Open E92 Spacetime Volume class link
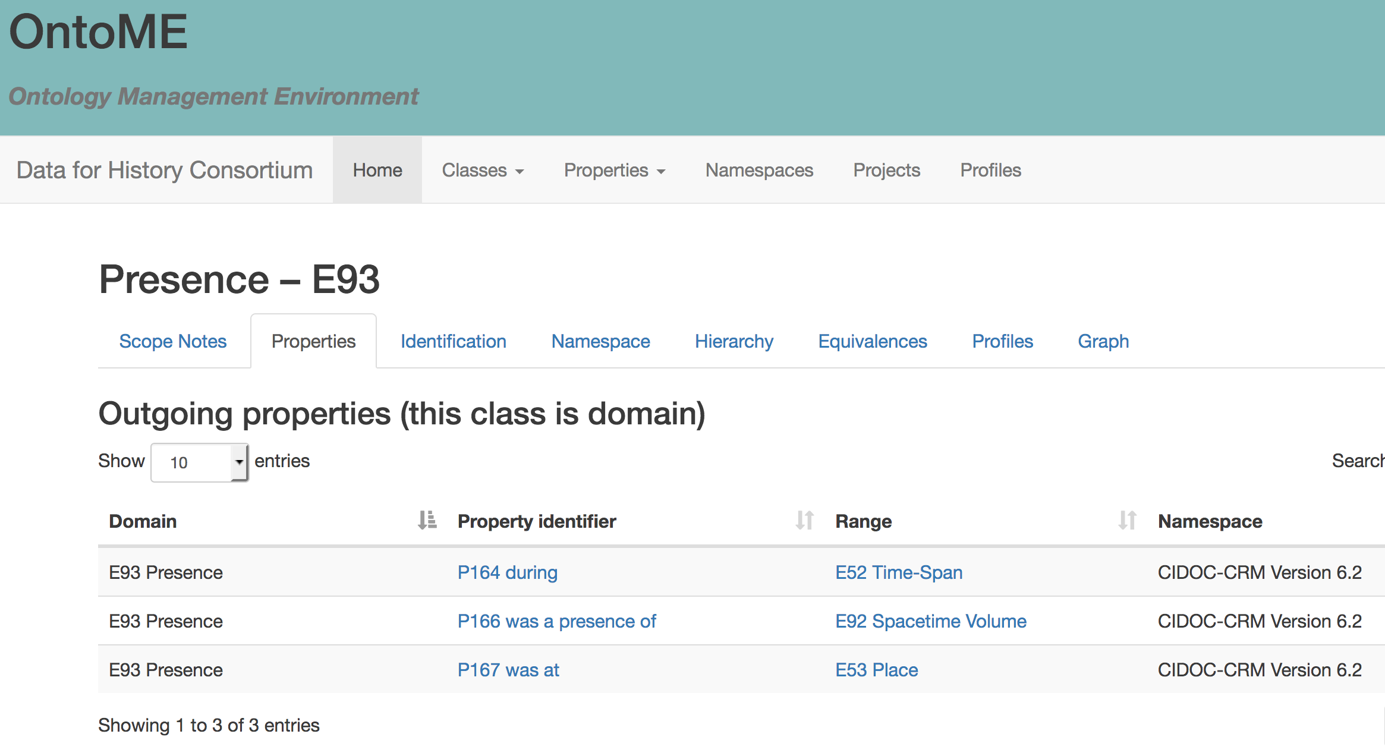The image size is (1385, 756). point(930,621)
